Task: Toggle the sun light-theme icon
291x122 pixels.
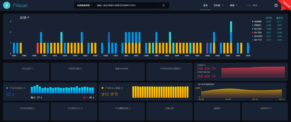Action: (x=276, y=5)
